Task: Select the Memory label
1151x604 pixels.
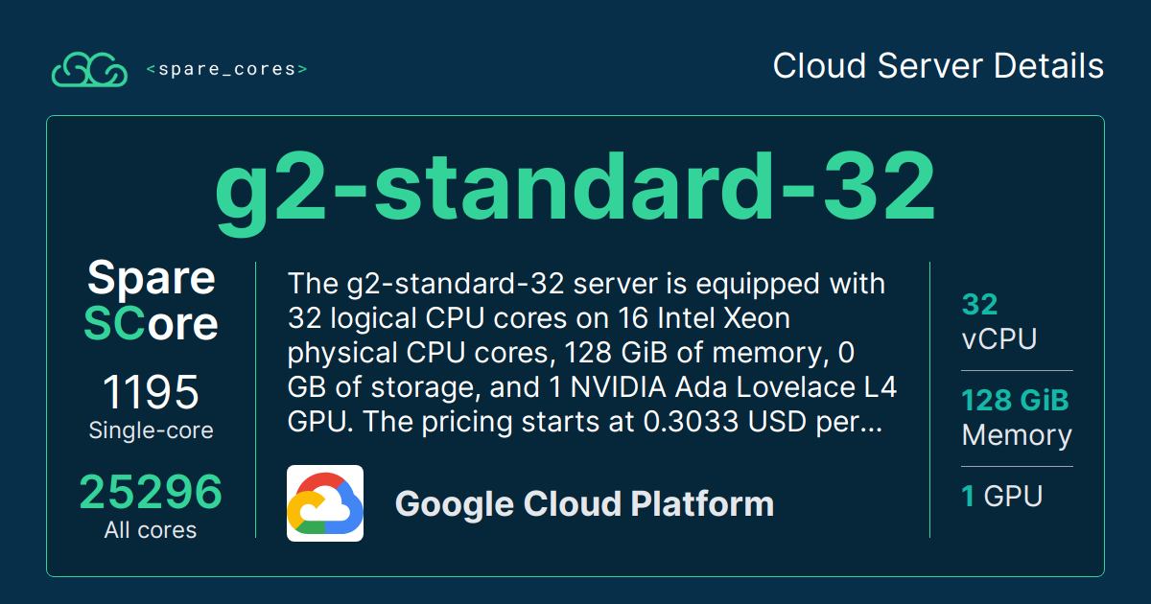Action: pyautogui.click(x=1016, y=435)
